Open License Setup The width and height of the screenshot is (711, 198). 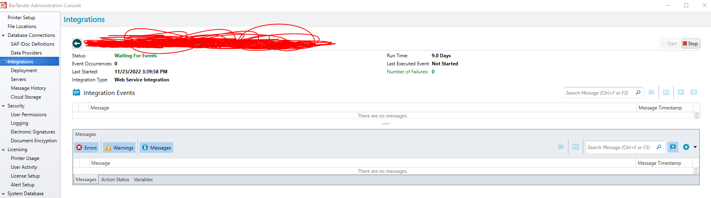click(25, 176)
